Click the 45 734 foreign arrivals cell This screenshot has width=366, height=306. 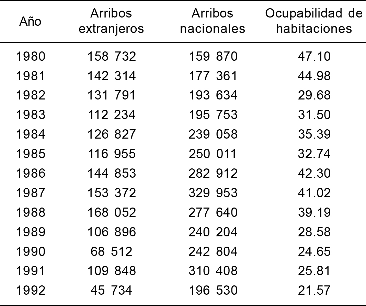pyautogui.click(x=111, y=291)
